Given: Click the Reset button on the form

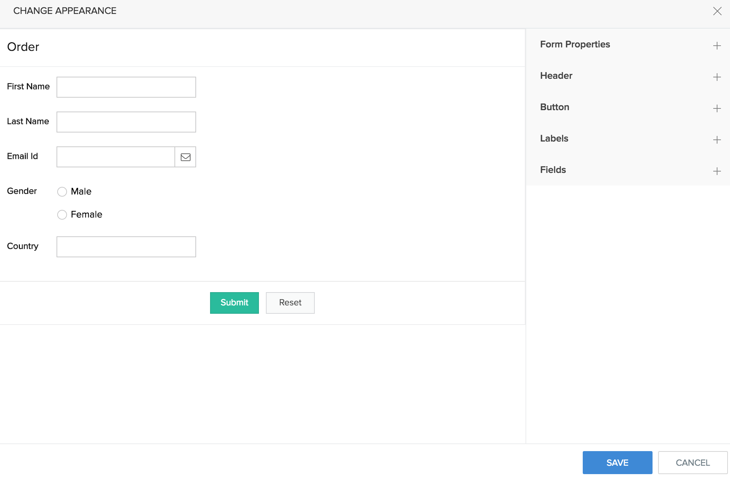Looking at the screenshot, I should click(x=290, y=303).
